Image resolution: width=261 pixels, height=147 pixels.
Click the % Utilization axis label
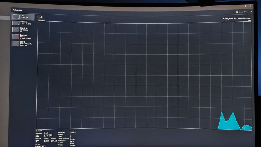point(41,20)
